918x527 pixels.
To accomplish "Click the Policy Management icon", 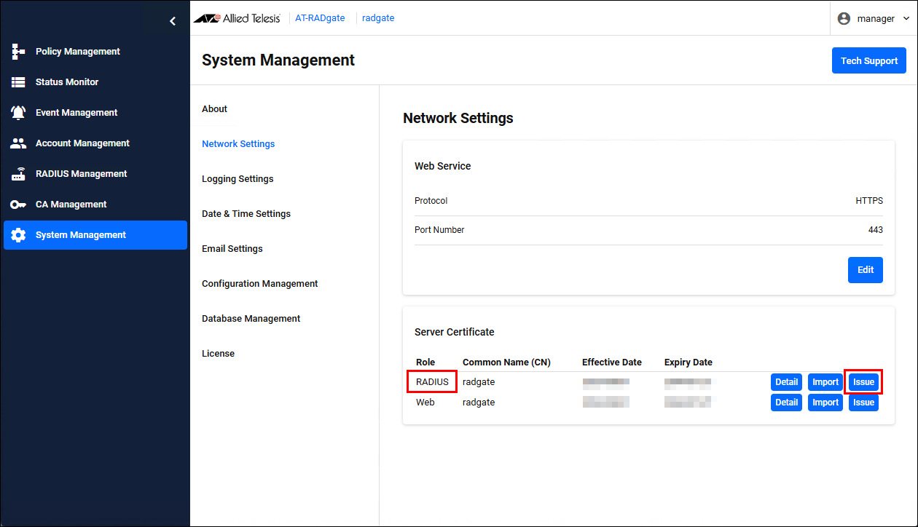I will tap(18, 52).
